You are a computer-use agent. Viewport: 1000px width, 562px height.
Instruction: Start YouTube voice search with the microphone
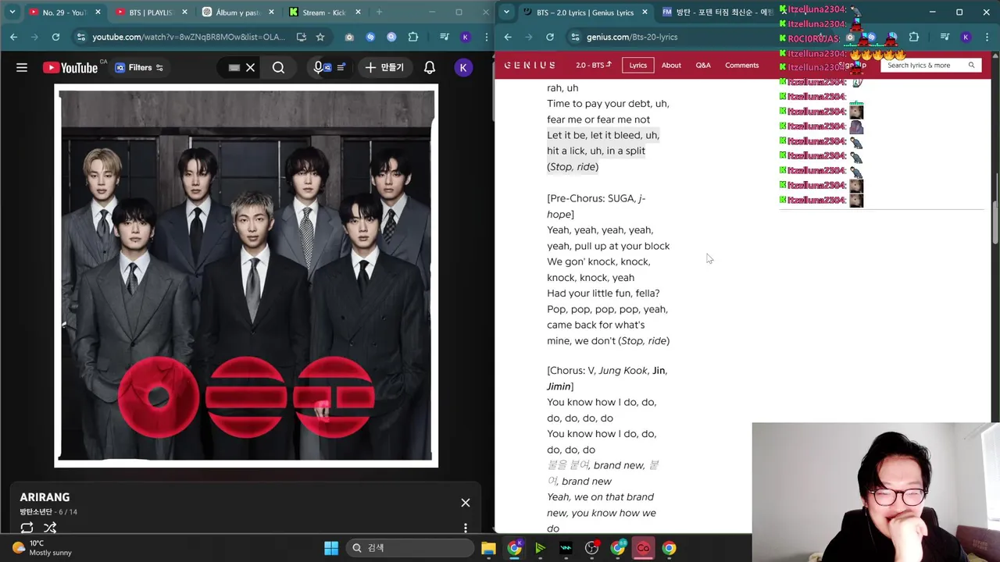tap(318, 68)
